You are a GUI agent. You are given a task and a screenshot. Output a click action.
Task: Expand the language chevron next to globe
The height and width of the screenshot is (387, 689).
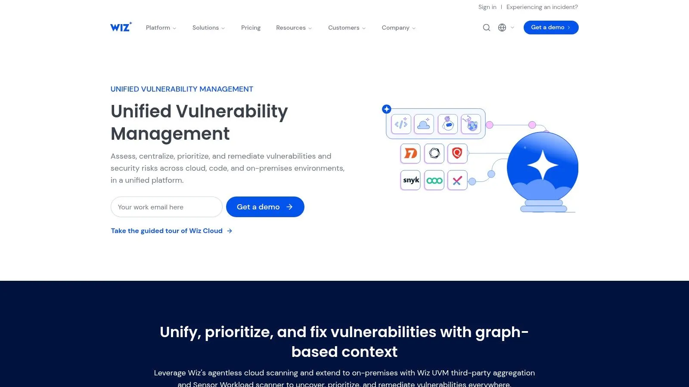512,28
